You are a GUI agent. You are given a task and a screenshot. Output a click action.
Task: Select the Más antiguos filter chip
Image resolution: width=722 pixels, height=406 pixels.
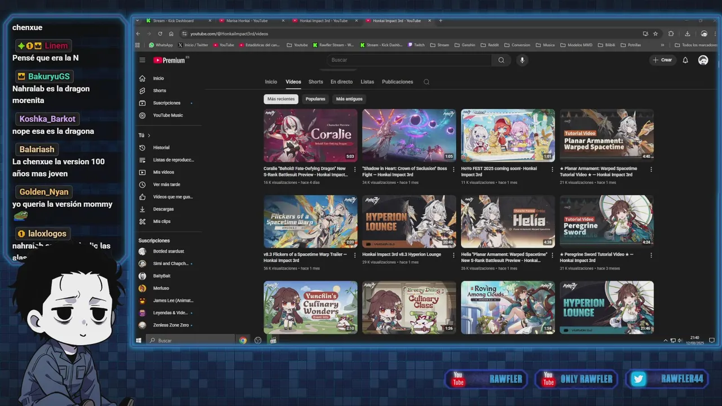[349, 99]
